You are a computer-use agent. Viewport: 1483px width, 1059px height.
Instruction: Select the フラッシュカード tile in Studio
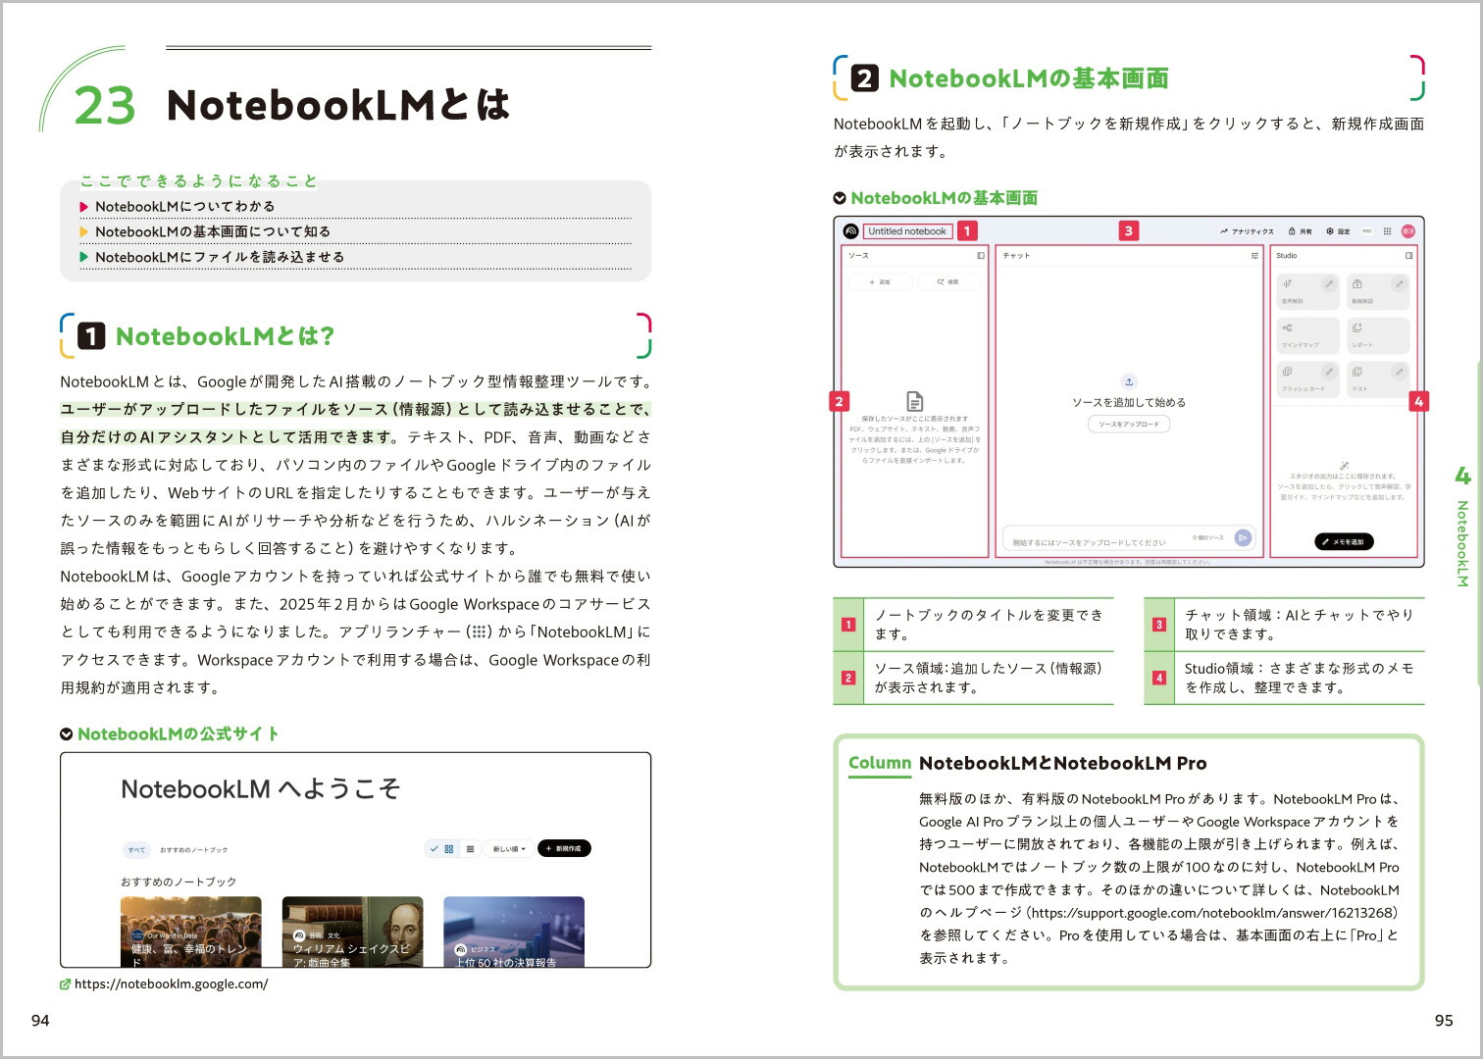[x=1307, y=379]
